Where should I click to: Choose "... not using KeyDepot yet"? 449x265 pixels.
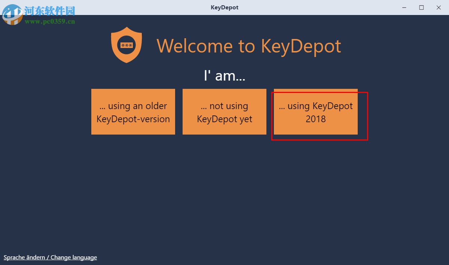(x=224, y=112)
